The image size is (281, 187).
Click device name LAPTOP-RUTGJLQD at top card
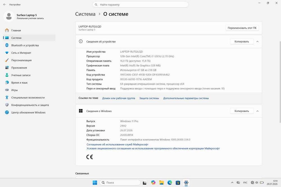click(x=90, y=26)
